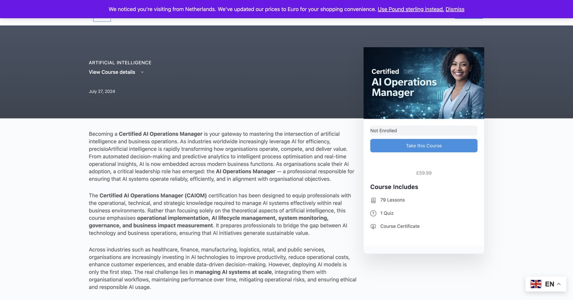Click the UK flag language icon
This screenshot has height=300, width=573.
[536, 284]
